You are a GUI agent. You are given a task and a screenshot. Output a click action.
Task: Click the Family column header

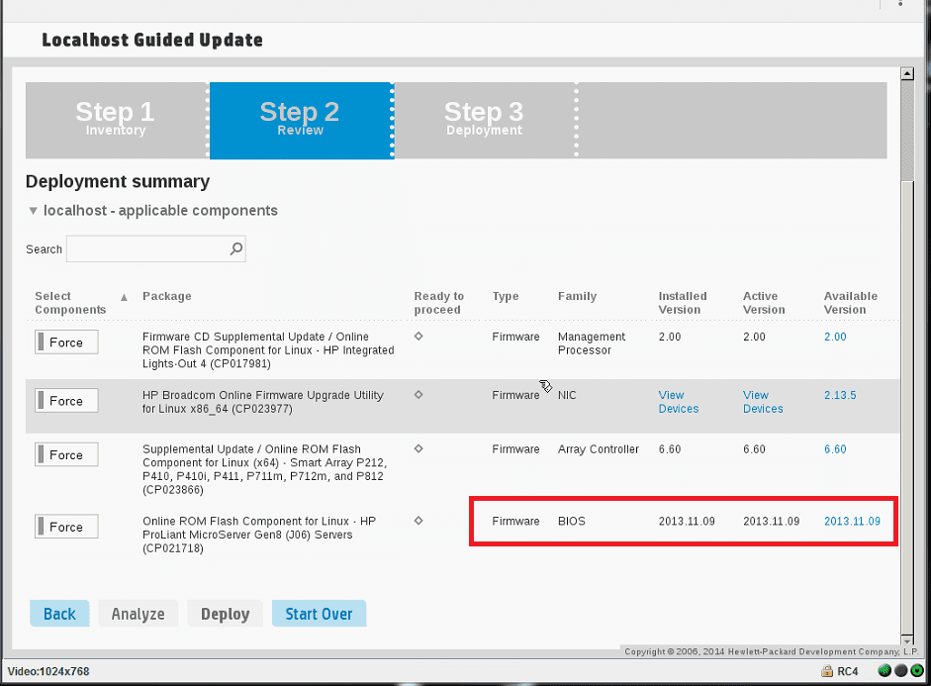tap(577, 296)
